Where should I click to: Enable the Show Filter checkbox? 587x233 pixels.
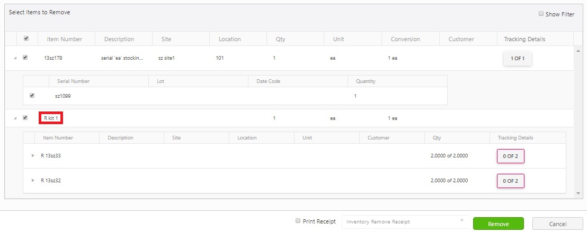541,14
